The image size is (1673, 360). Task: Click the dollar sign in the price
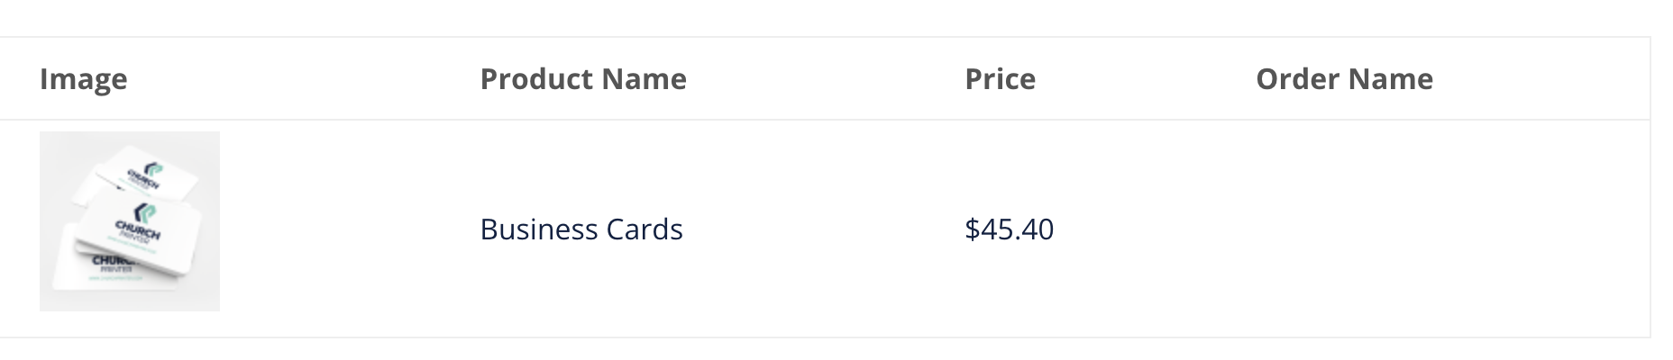[972, 229]
